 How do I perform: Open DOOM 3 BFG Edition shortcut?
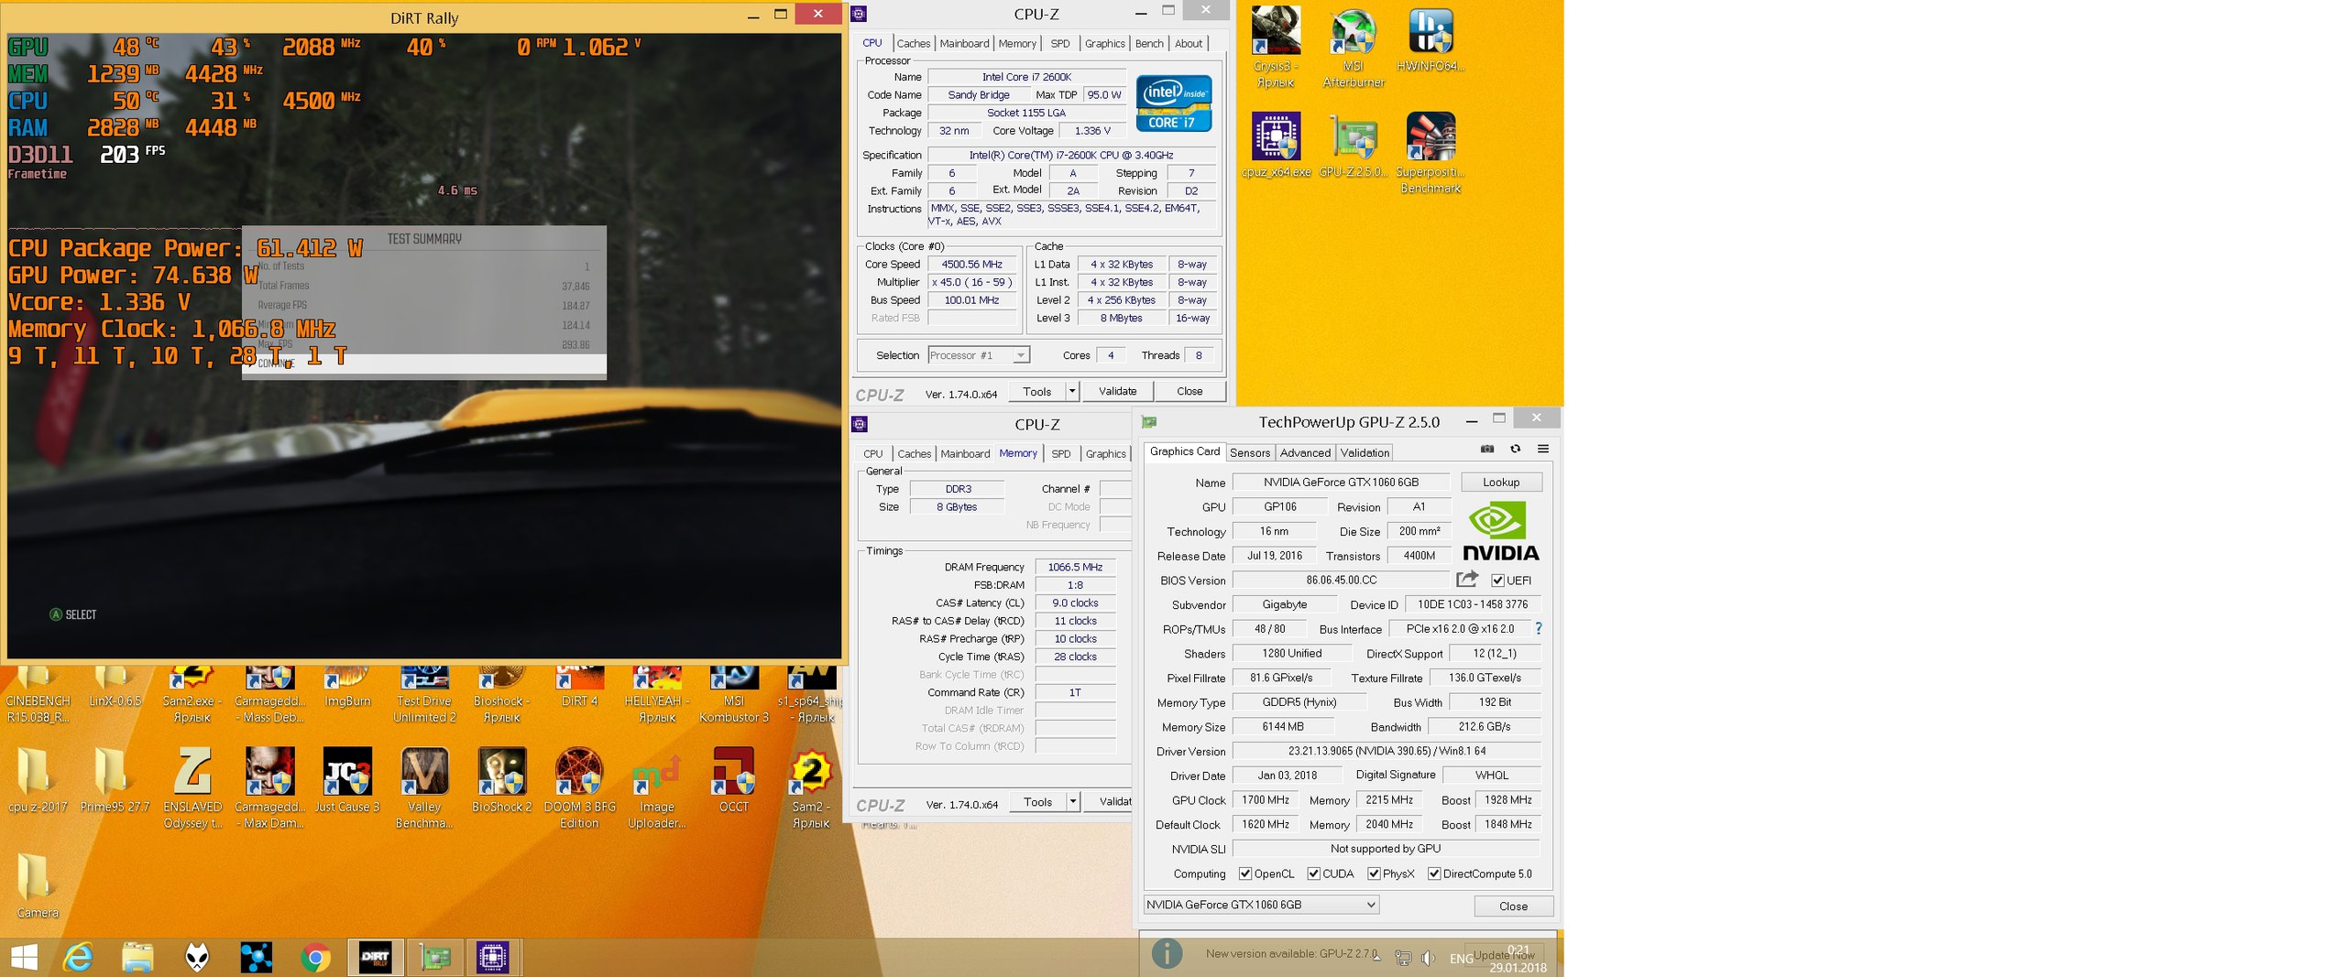click(x=579, y=788)
